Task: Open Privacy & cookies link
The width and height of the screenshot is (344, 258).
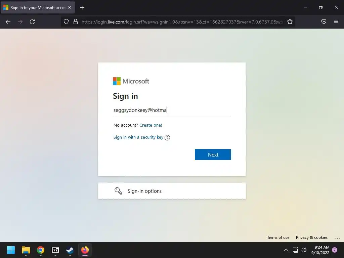Action: 311,238
